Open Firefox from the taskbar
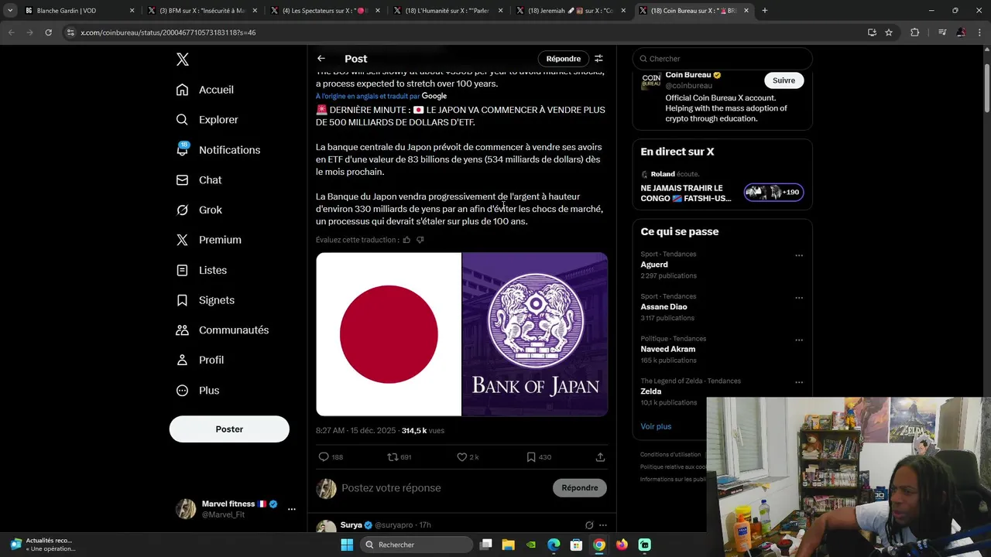Screen dimensions: 991x557 tap(622, 545)
